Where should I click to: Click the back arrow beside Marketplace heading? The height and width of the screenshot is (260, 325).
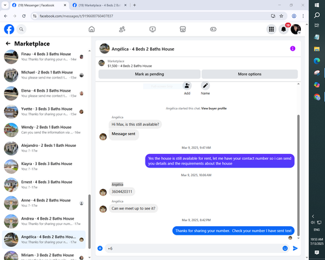pos(8,44)
